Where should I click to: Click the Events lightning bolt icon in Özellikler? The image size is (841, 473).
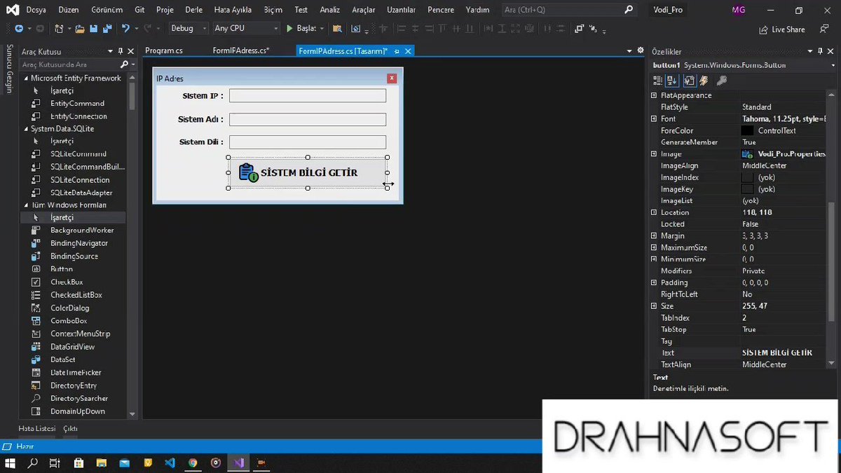(x=703, y=81)
